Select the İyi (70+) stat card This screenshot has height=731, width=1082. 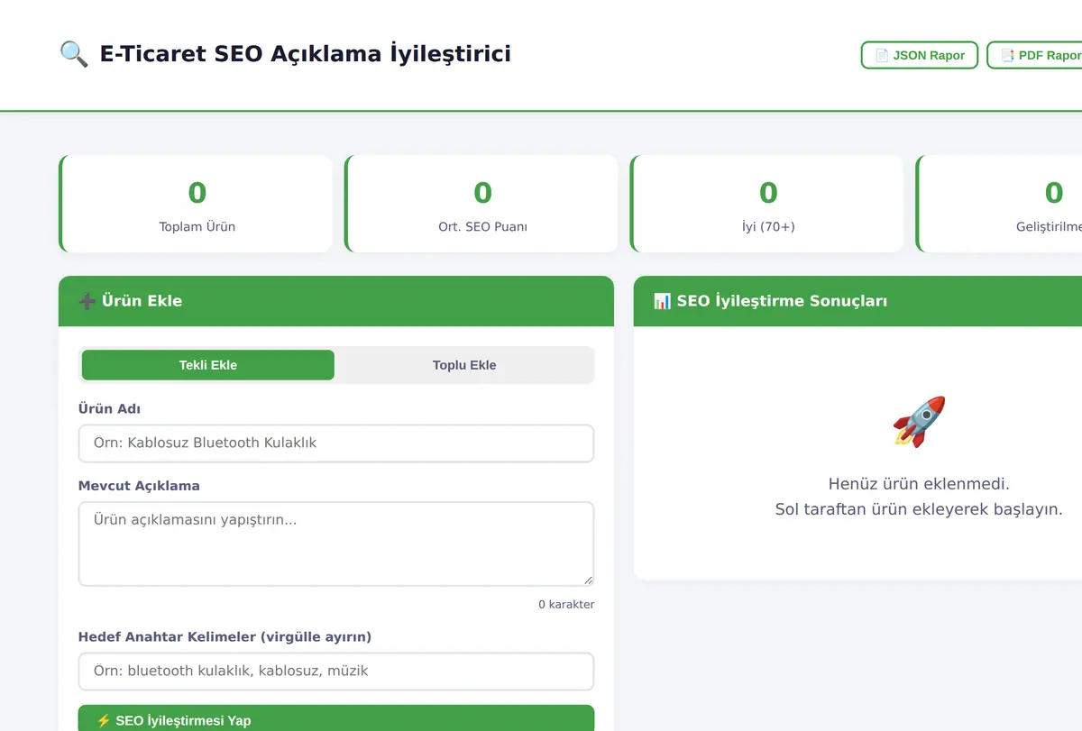point(767,204)
